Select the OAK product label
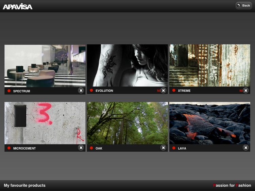This screenshot has height=191, width=255. (99, 148)
